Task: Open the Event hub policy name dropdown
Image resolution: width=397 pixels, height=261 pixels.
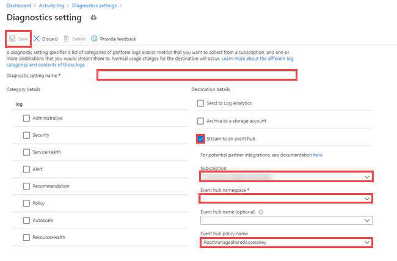Action: (x=286, y=243)
